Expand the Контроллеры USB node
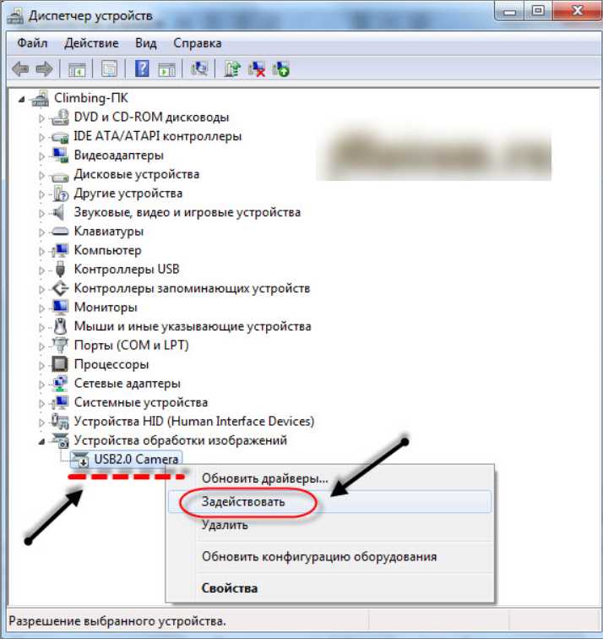Screen dimensions: 603x639 pyautogui.click(x=41, y=270)
